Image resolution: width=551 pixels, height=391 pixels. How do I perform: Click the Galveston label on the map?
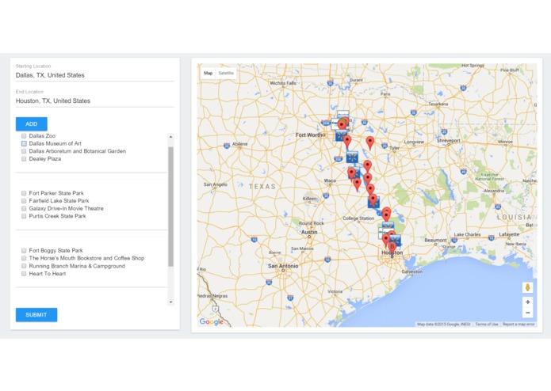tap(411, 271)
